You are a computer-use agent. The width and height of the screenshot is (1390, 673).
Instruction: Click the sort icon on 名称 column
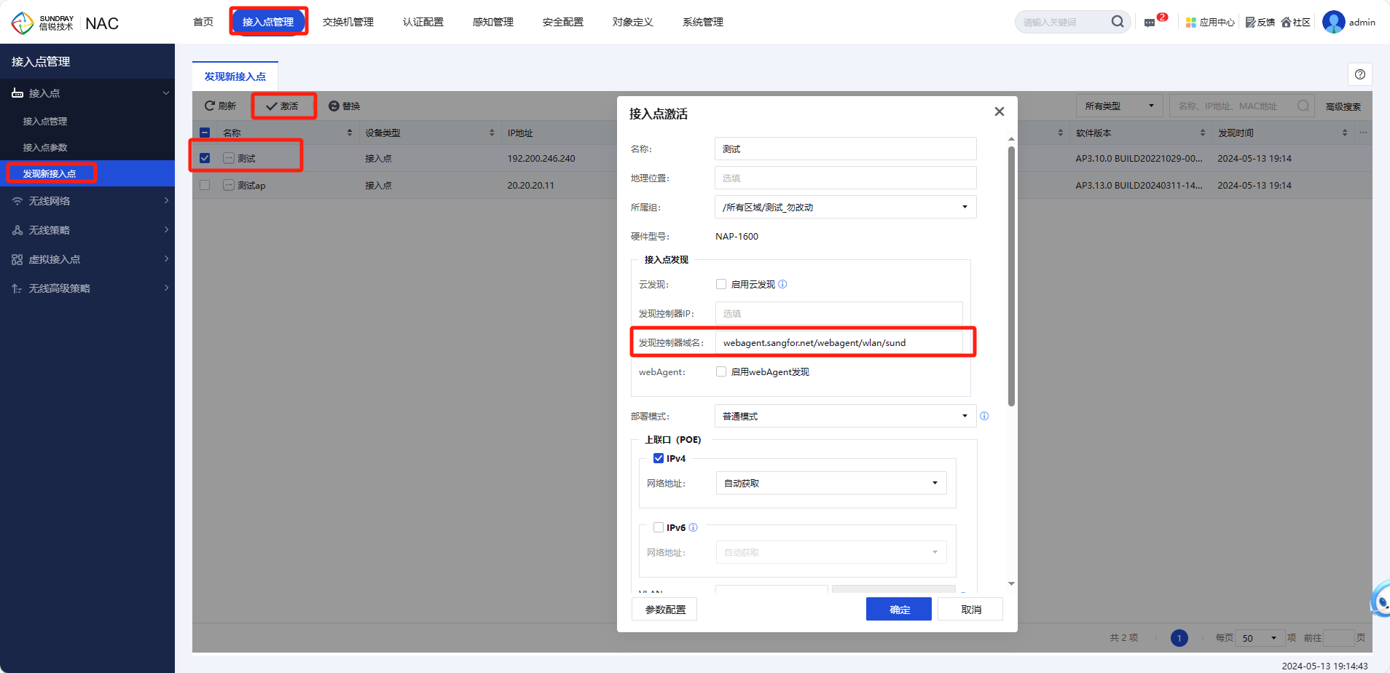pos(350,133)
